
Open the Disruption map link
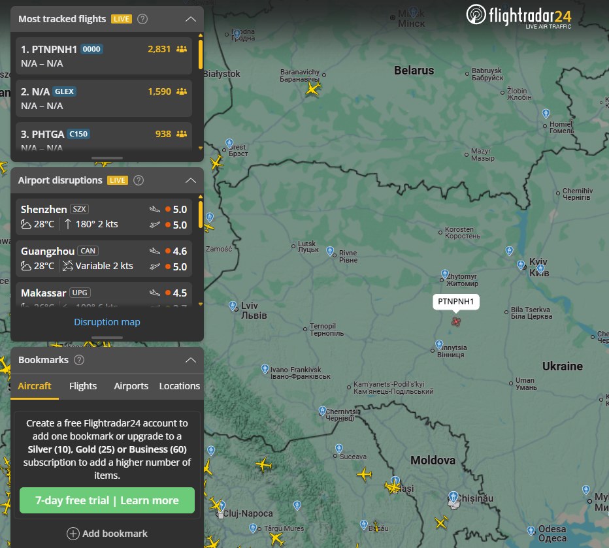coord(107,322)
